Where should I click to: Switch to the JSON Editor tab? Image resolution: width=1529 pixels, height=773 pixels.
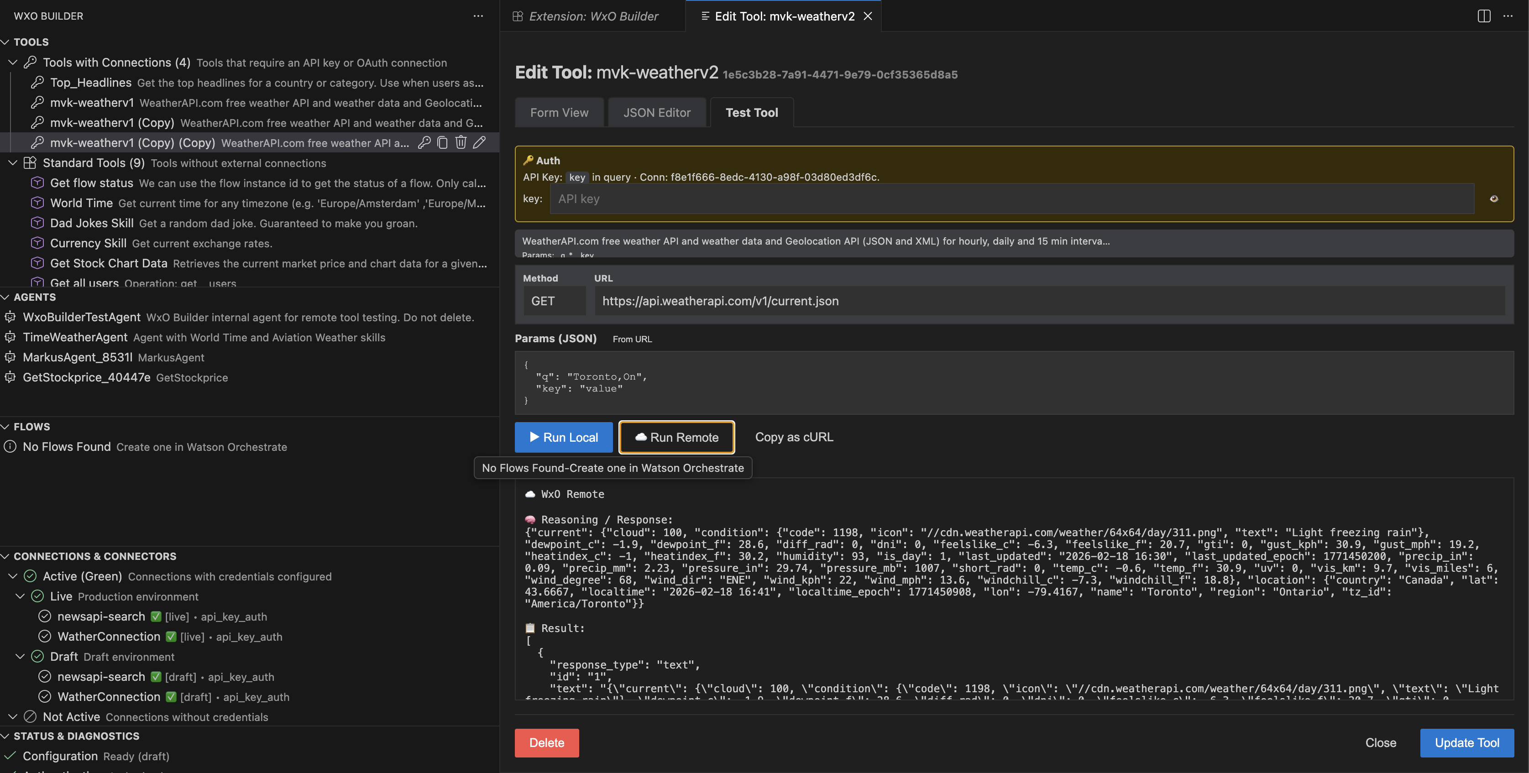tap(656, 112)
